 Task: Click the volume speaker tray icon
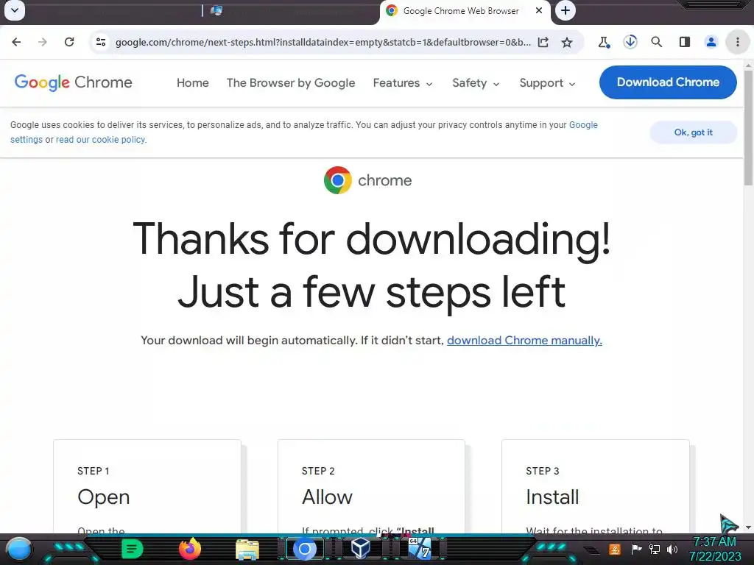tap(672, 549)
